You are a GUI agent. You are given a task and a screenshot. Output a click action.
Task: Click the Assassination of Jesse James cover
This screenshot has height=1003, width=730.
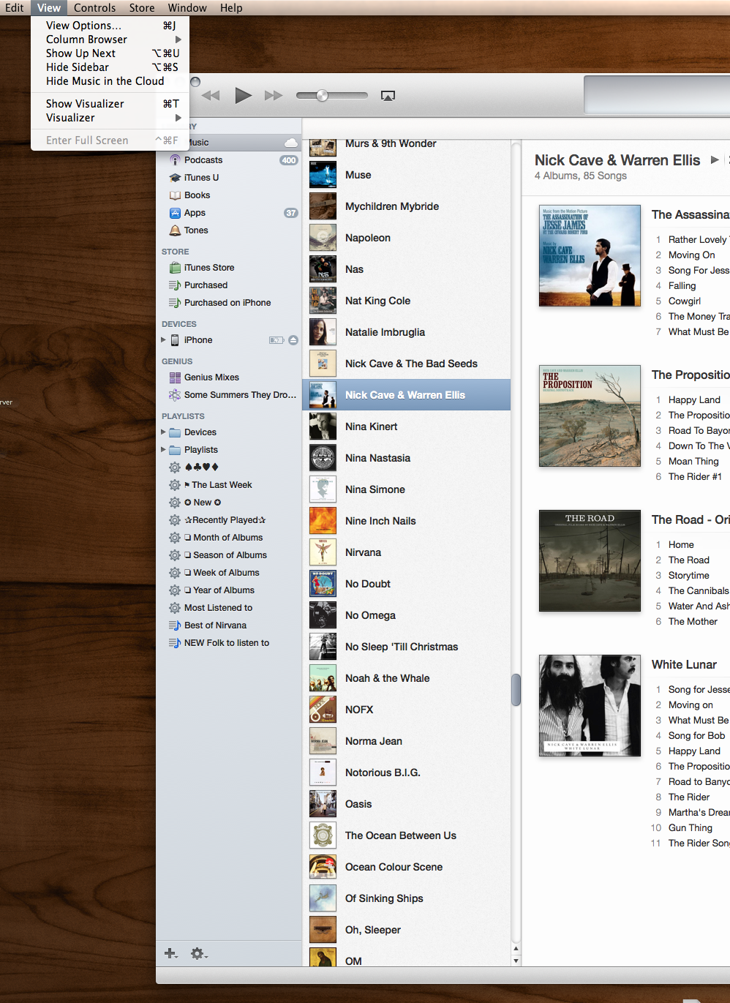pos(590,256)
